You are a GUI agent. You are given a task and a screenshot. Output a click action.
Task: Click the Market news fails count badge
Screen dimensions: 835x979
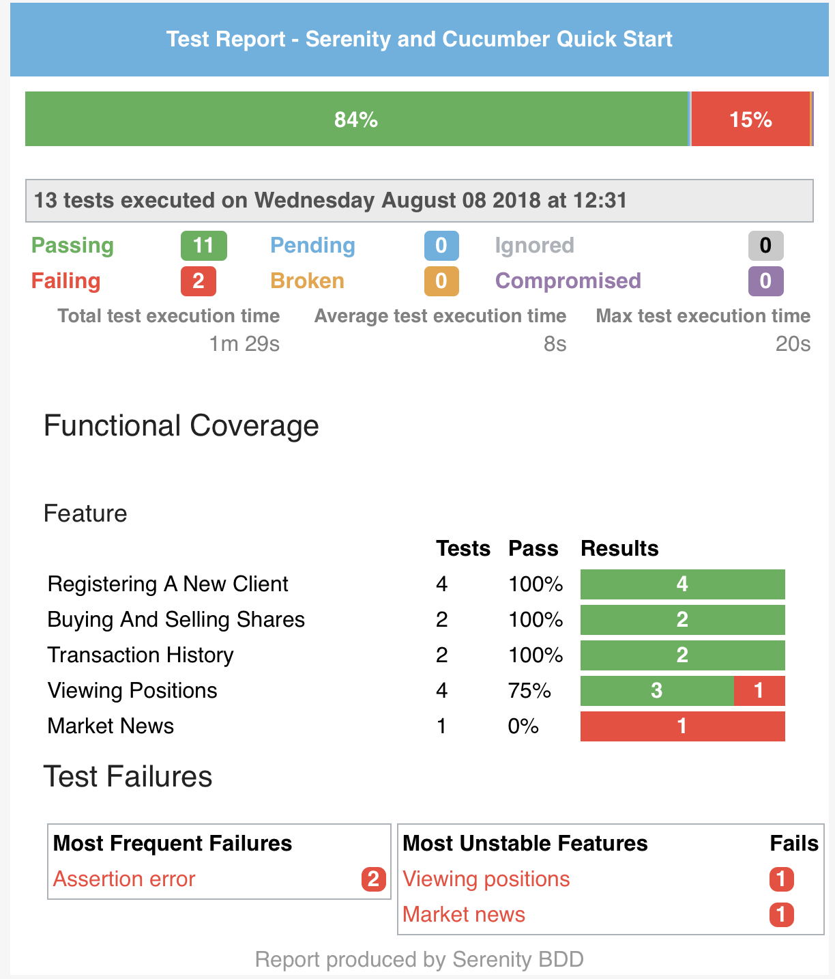pos(781,915)
